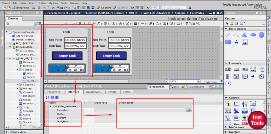Toggle Strikethrough text formatting
This screenshot has width=271, height=134.
click(x=94, y=24)
